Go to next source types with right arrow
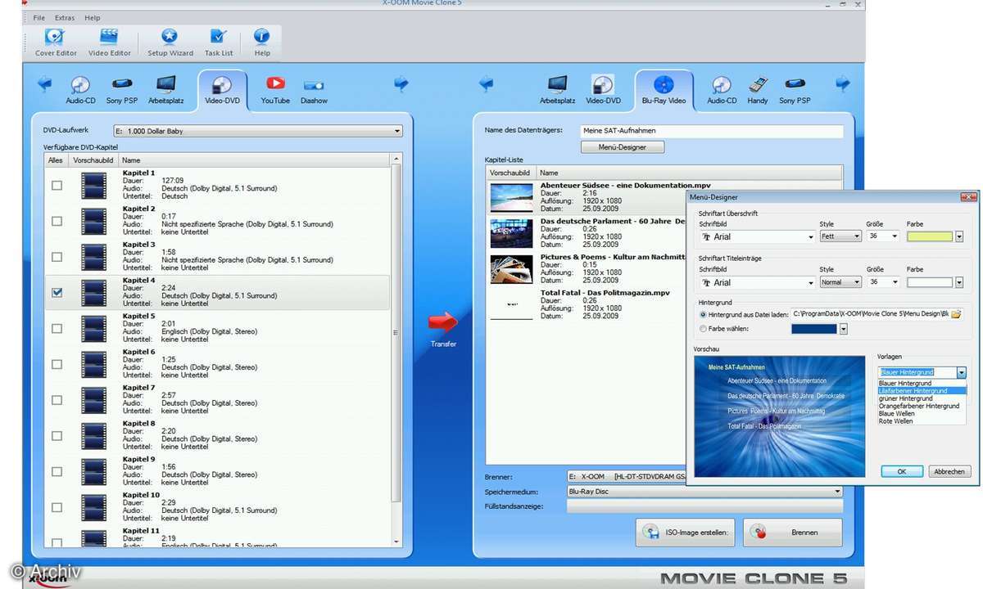Screen dimensions: 983x589 (401, 83)
